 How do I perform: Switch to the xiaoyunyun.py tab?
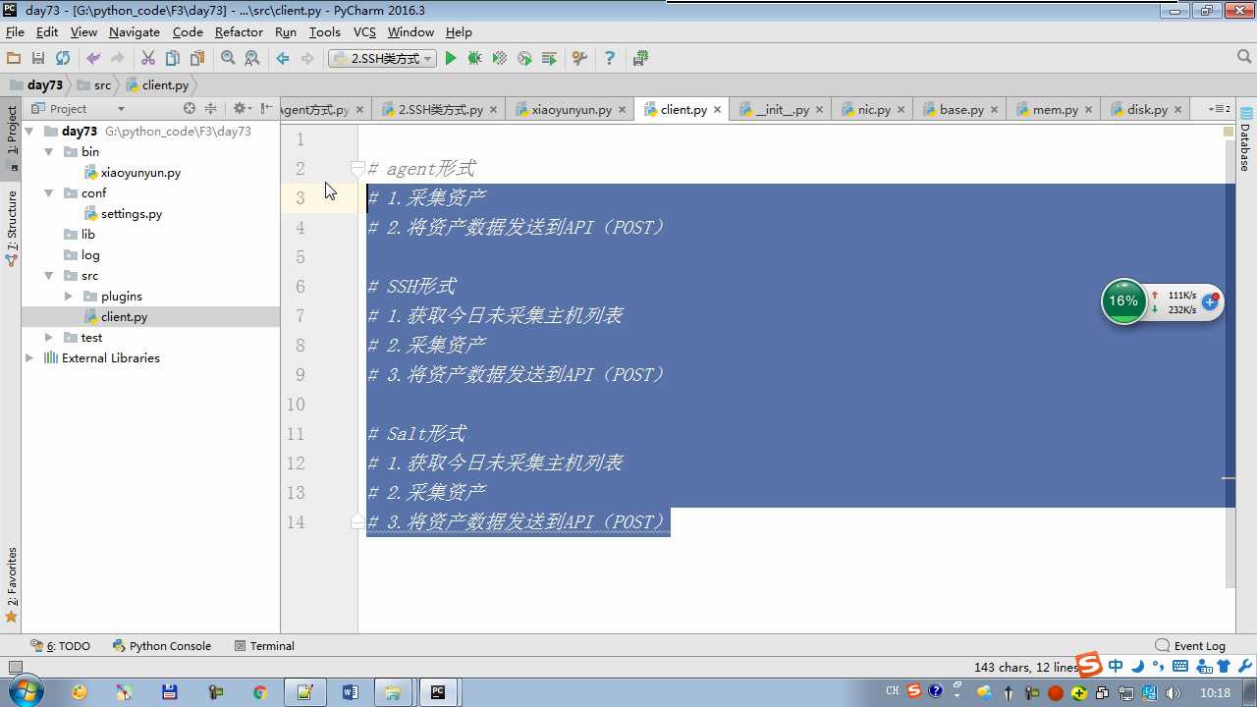(571, 110)
